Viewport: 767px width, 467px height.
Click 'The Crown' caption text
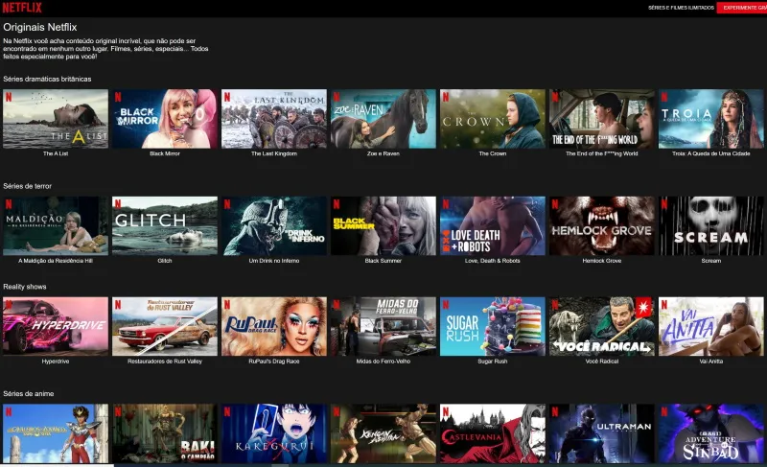click(x=493, y=153)
